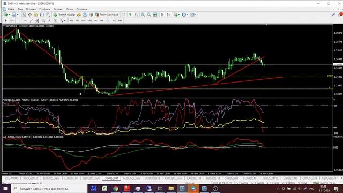
Task: Switch timeframe to D1
Action: (108, 20)
